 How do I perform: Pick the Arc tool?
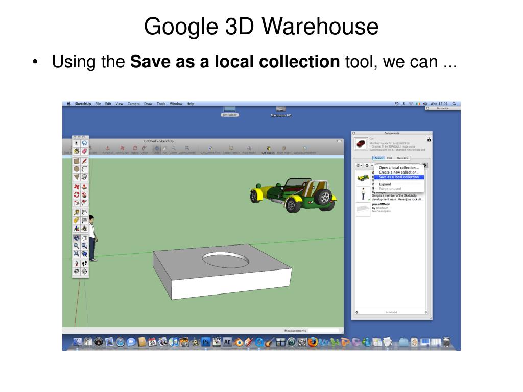tap(84, 169)
